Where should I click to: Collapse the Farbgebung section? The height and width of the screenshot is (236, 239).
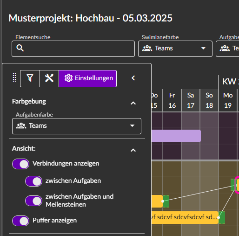[x=133, y=103]
